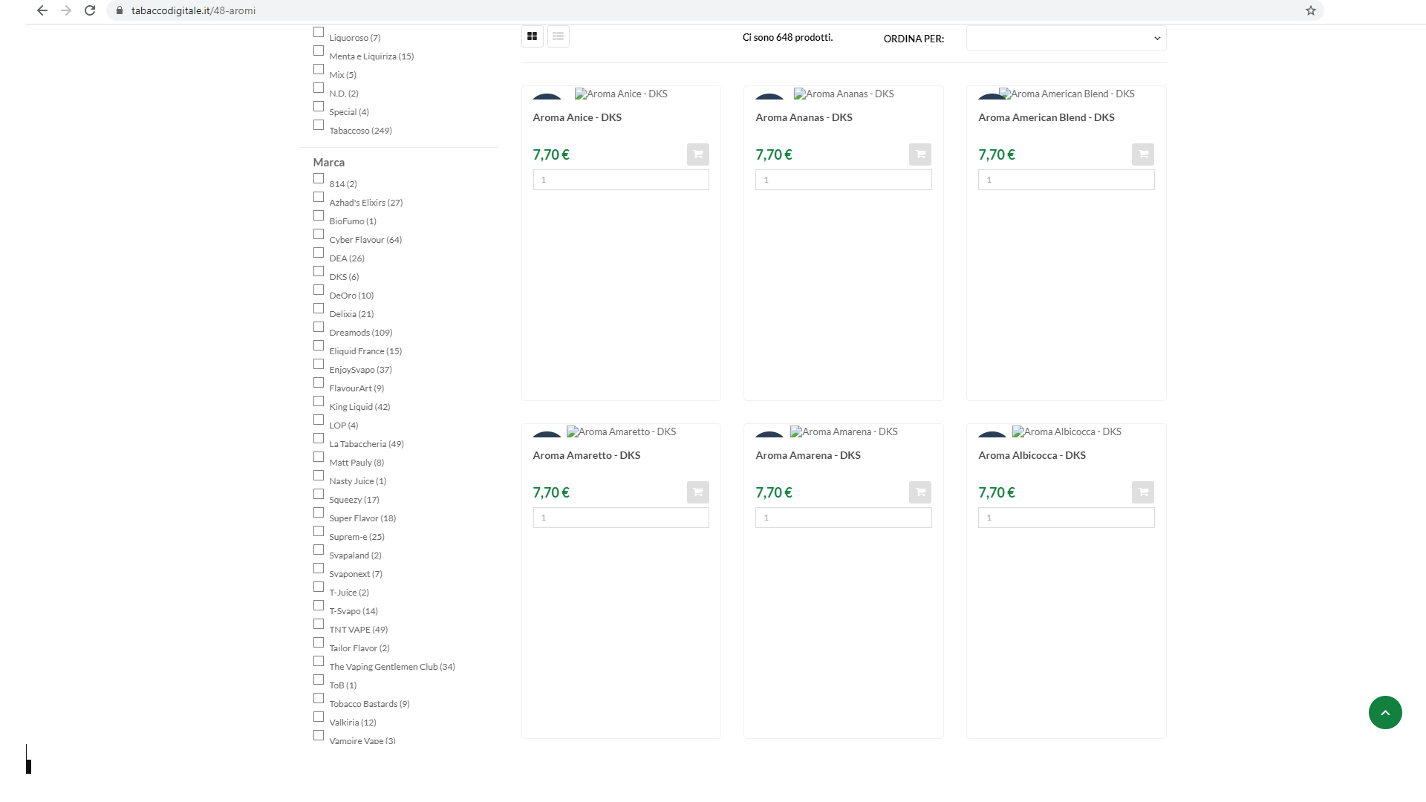
Task: Switch to grid view layout
Action: pos(532,36)
